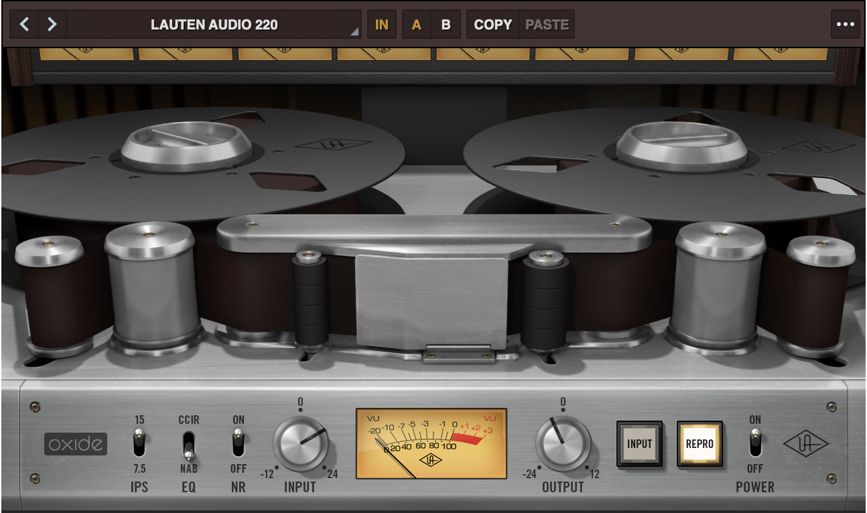Switch to preset slot B
The width and height of the screenshot is (867, 513).
[446, 25]
